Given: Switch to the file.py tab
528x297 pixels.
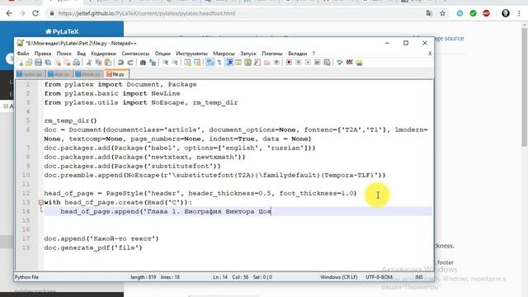Looking at the screenshot, I should click(116, 74).
